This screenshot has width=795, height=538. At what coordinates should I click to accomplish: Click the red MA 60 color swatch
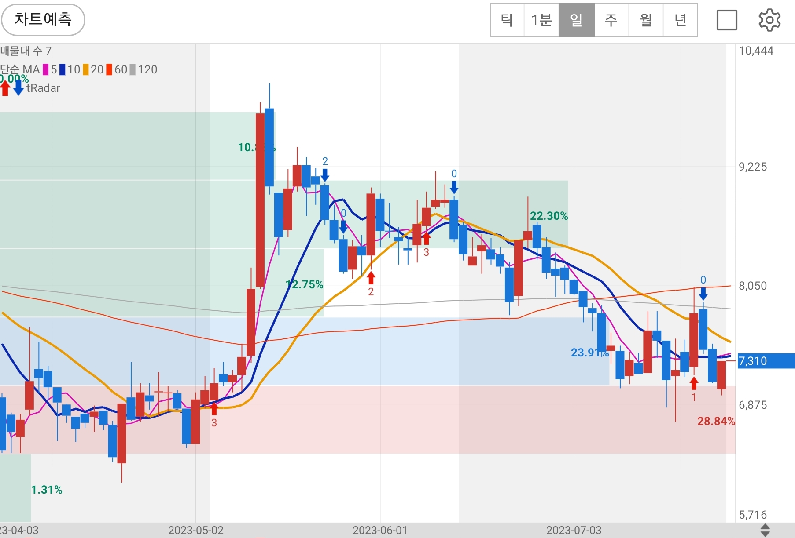click(x=109, y=69)
